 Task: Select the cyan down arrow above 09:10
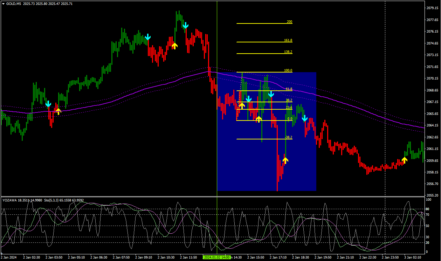click(x=148, y=37)
